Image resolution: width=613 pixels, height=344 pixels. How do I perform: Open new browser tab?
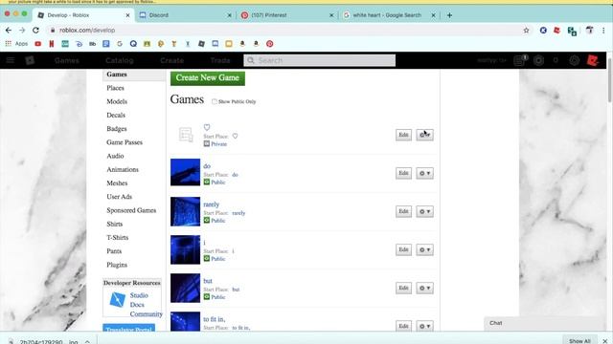[x=449, y=15]
